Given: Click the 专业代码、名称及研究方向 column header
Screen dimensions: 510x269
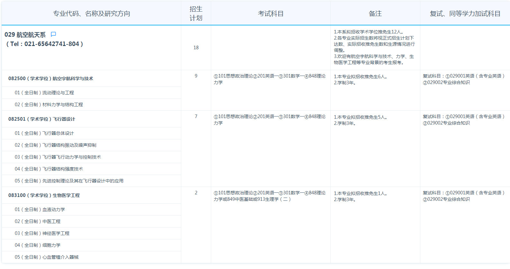Looking at the screenshot, I should pyautogui.click(x=92, y=14).
